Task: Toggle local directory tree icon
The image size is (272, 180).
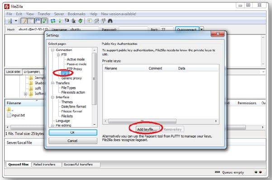Action: [31, 21]
